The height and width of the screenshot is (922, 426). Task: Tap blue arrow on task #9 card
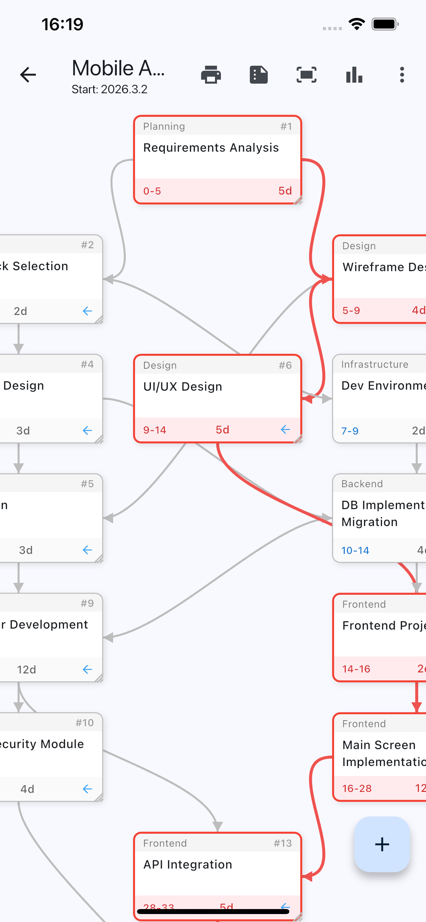[x=87, y=669]
